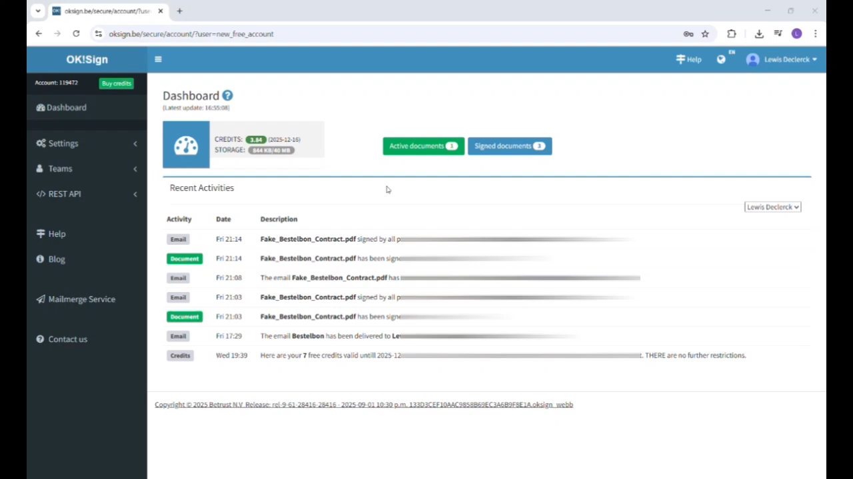Expand the Teams sidebar section
The height and width of the screenshot is (479, 853).
click(60, 168)
